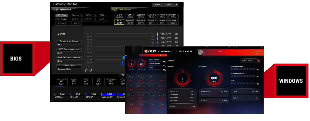Select the PWM radio button
310x121 pixels.
(x=59, y=34)
